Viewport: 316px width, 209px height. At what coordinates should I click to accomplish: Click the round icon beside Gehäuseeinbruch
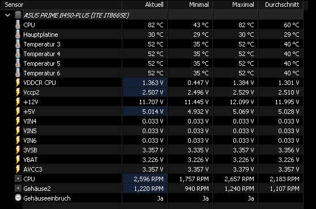[18, 198]
